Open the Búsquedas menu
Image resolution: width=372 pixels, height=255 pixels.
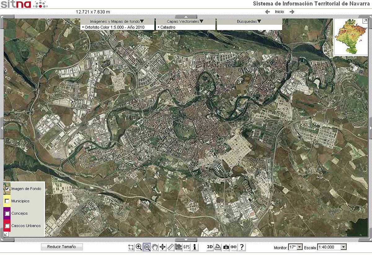[x=249, y=21]
